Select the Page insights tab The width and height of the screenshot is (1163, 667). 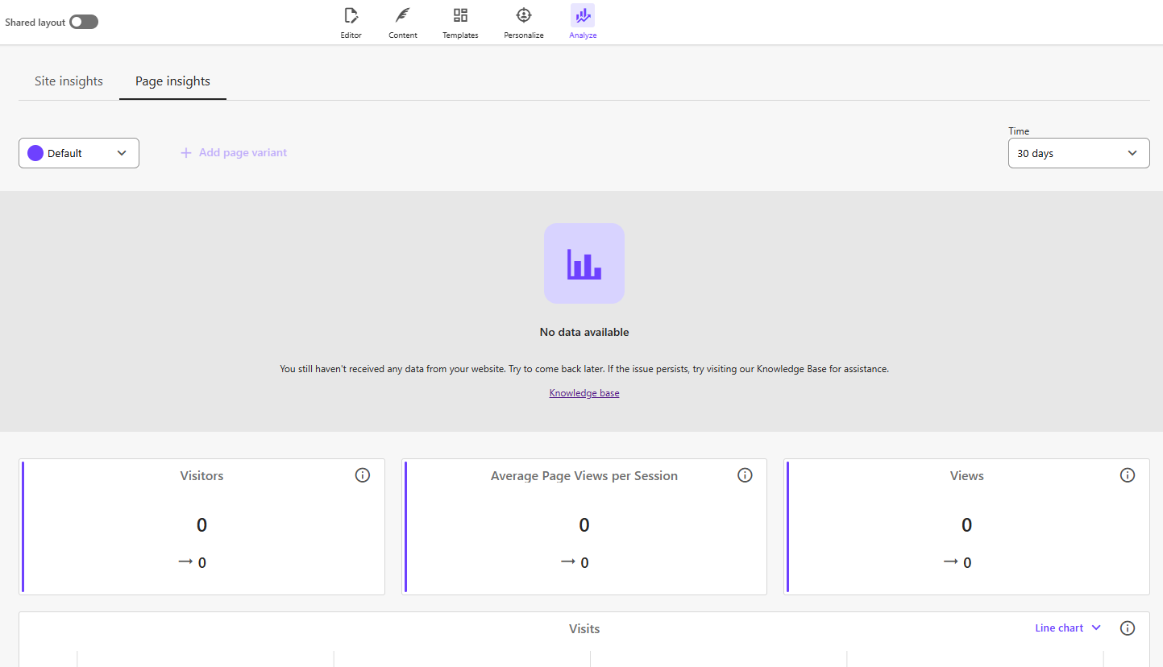pyautogui.click(x=172, y=81)
